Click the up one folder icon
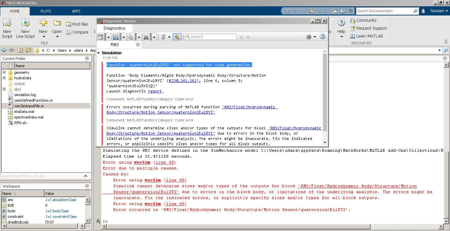450x231 pixels. coord(20,50)
